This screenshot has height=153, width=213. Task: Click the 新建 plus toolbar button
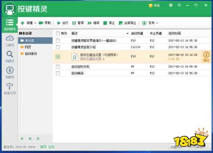tap(26, 23)
